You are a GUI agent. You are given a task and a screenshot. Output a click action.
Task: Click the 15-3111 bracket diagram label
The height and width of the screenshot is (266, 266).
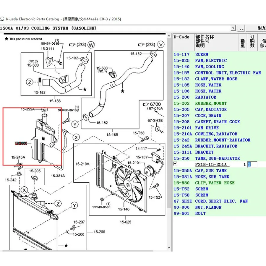[48, 49]
